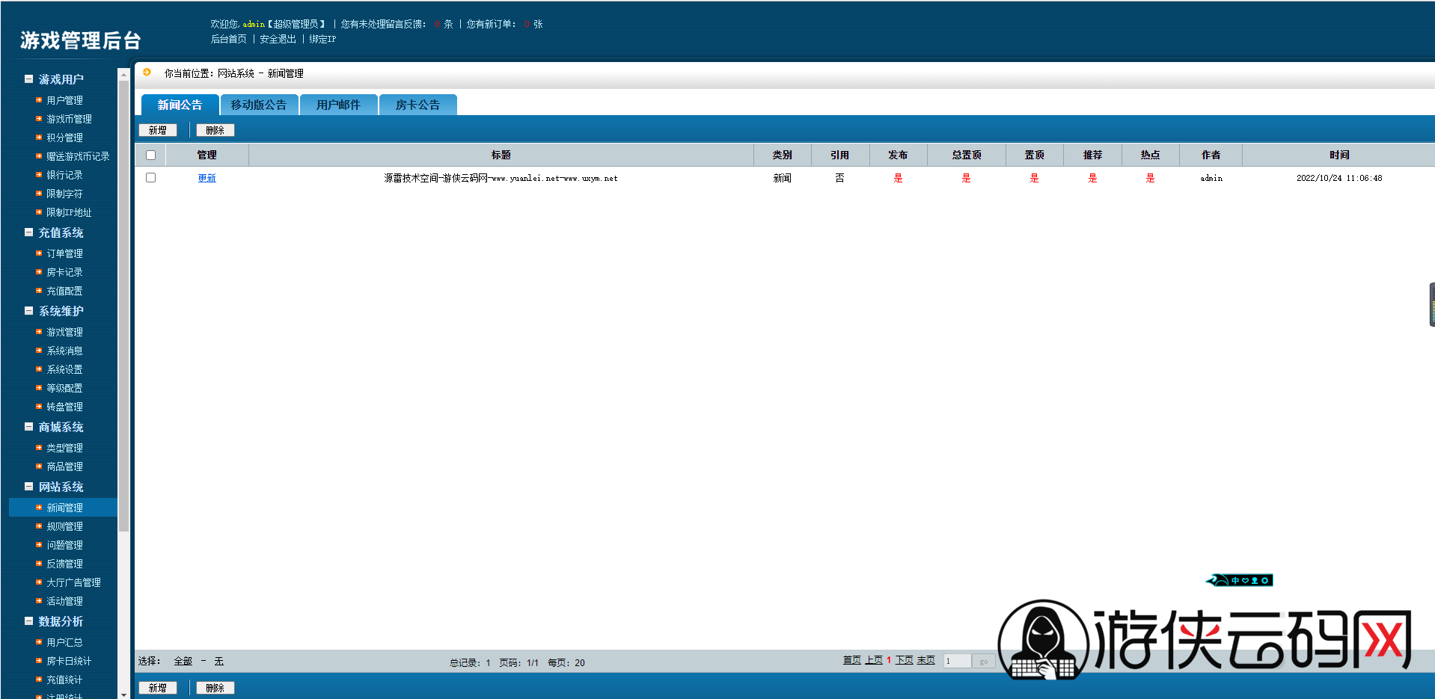Viewport: 1435px width, 699px height.
Task: Open 房卡日统计 in the sidebar
Action: (x=69, y=661)
